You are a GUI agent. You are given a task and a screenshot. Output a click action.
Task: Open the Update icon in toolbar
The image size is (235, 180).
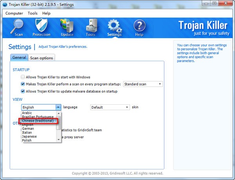tap(67, 27)
